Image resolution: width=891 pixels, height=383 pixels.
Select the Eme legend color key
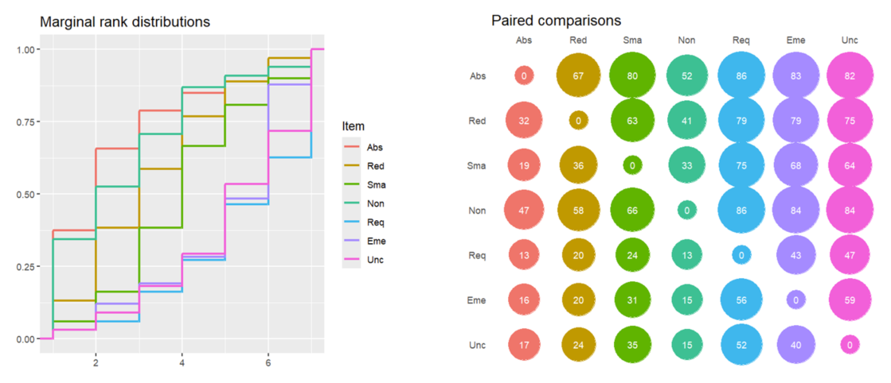coord(350,240)
